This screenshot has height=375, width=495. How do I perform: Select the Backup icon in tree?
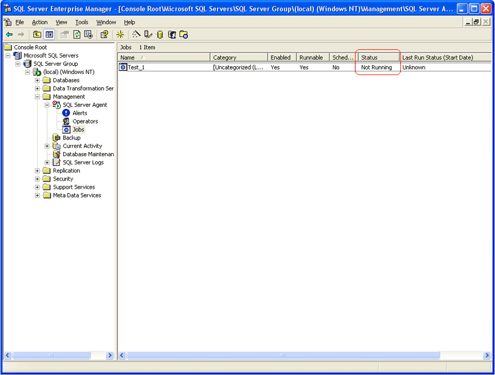pyautogui.click(x=57, y=138)
